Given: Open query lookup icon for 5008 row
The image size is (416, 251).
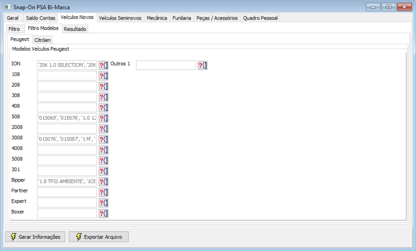Looking at the screenshot, I should click(104, 160).
